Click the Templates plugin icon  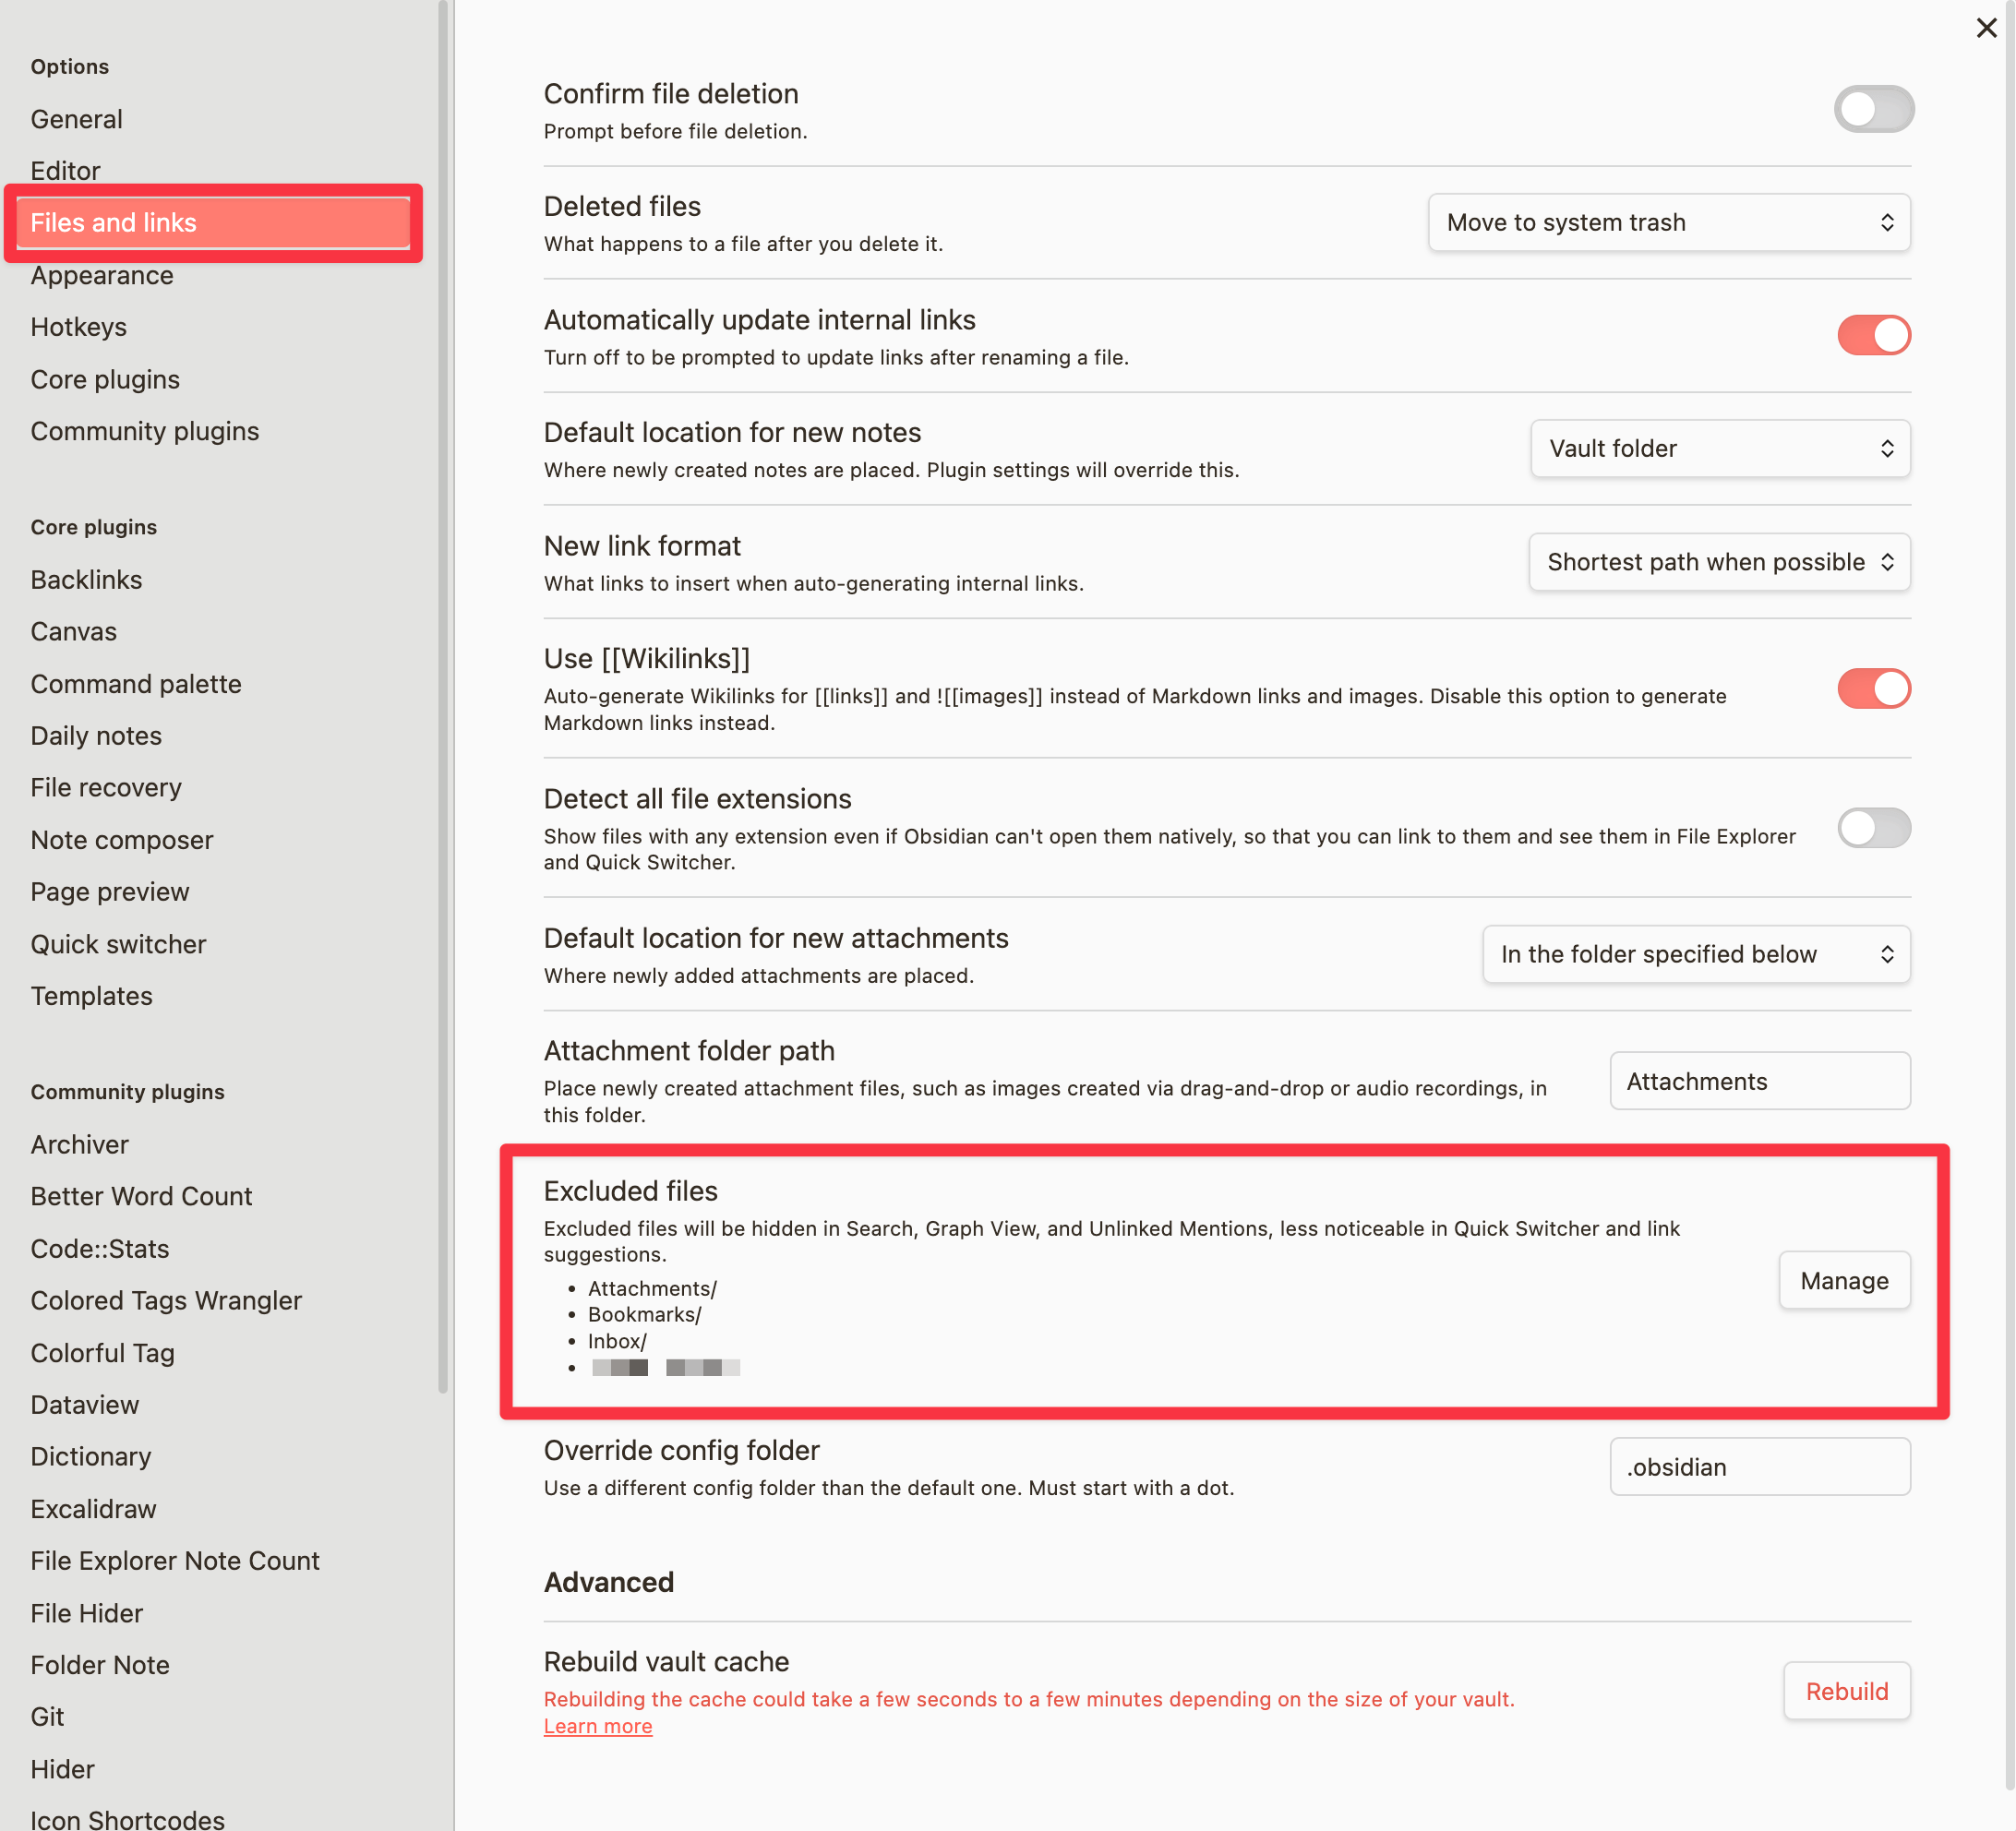[93, 996]
